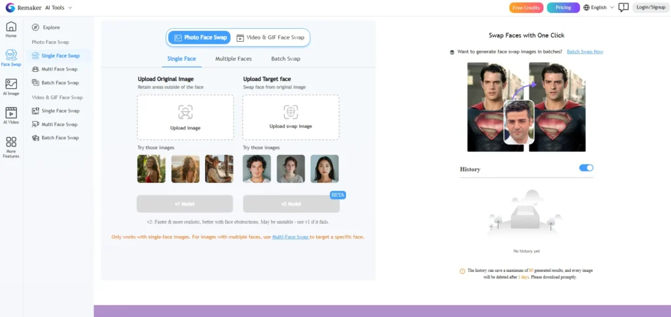Expand the AI Tools dropdown
Screen dimensions: 671x317
58,8
